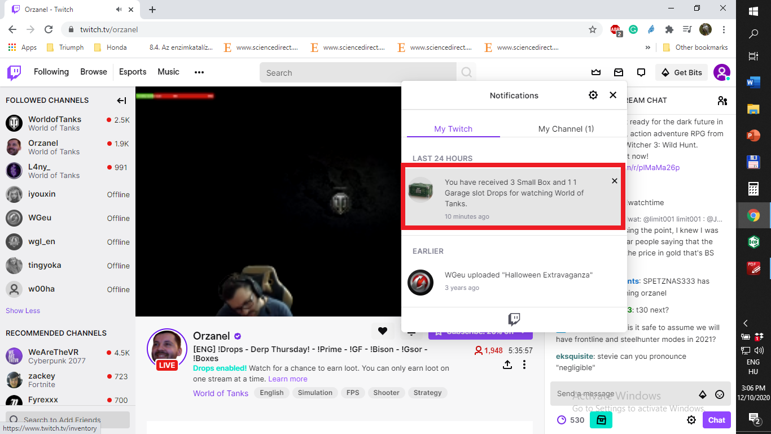Screen dimensions: 771x434
Task: Open the three-dot more menu in the top nav
Action: 199,72
